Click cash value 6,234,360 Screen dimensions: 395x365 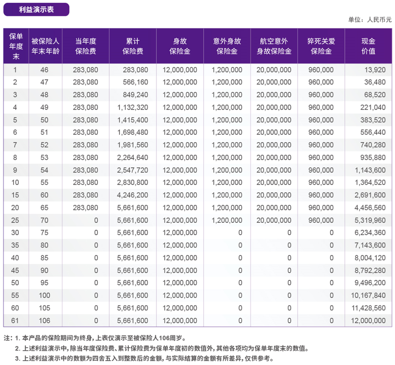tap(370, 233)
